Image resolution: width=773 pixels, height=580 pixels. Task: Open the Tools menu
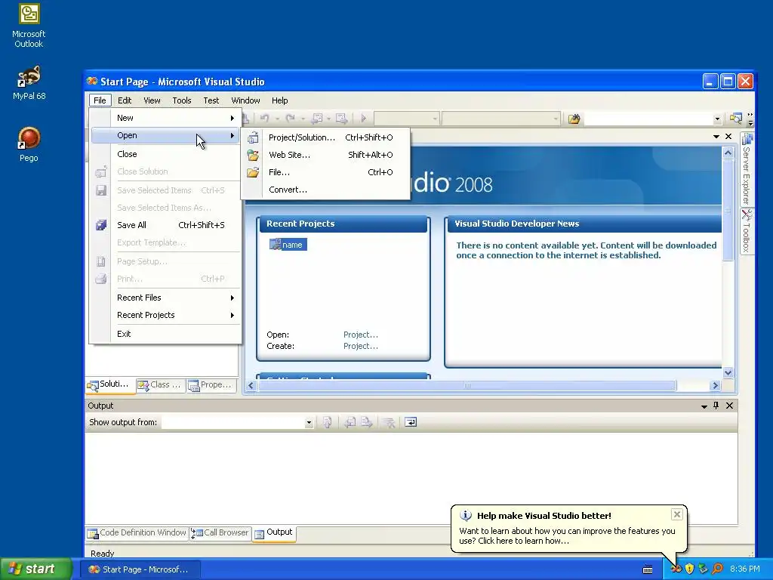pyautogui.click(x=182, y=100)
